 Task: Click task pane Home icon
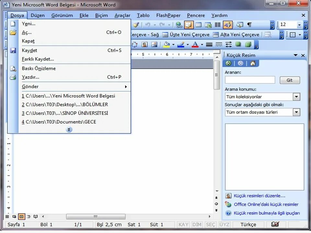coord(252,63)
